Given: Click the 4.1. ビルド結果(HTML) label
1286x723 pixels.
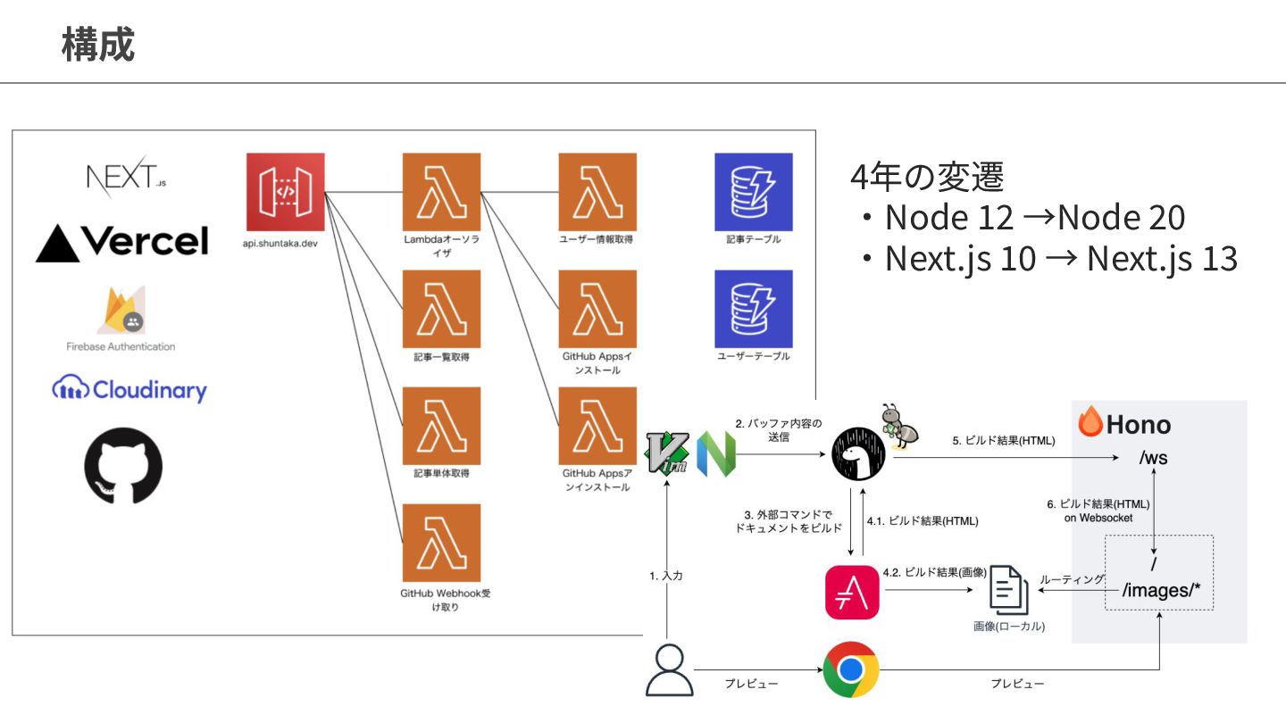Looking at the screenshot, I should tap(923, 521).
